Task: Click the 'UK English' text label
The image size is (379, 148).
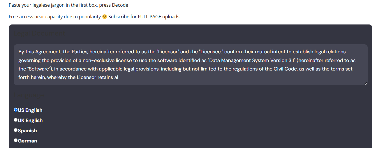Action: 30,120
